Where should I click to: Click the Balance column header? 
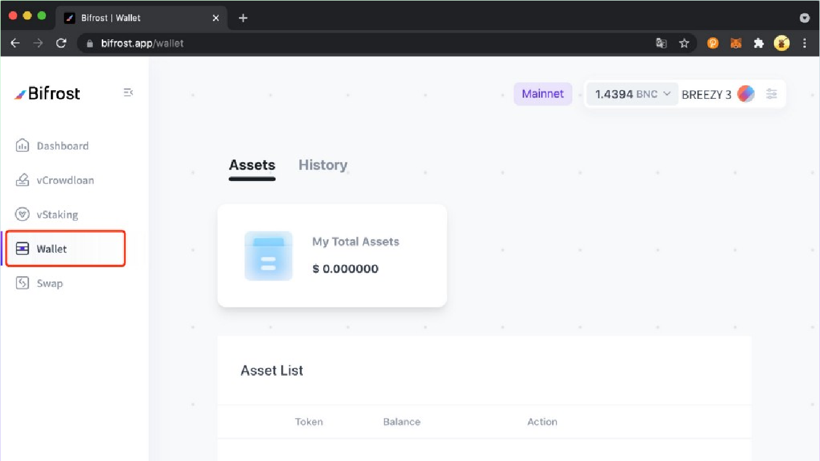402,422
